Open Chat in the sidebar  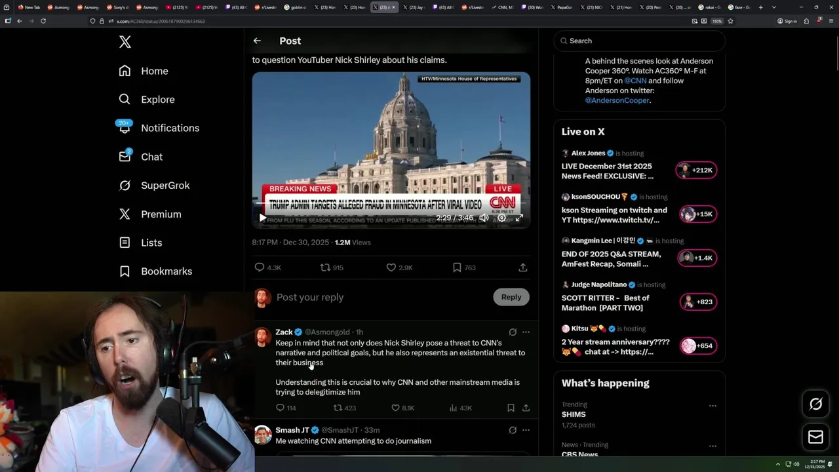click(x=140, y=157)
